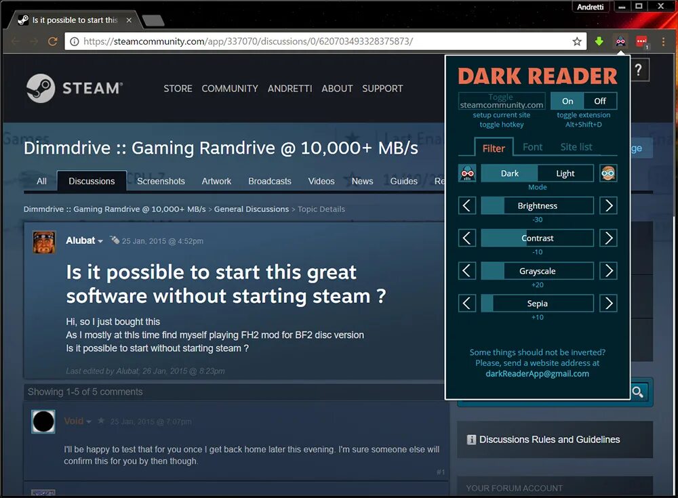Click the General Discussions breadcrumb link
This screenshot has width=678, height=498.
(252, 209)
